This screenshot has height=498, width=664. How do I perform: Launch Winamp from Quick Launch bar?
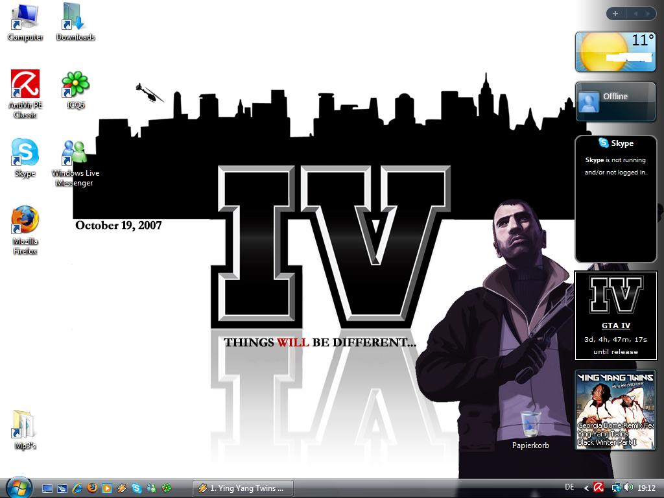[121, 488]
